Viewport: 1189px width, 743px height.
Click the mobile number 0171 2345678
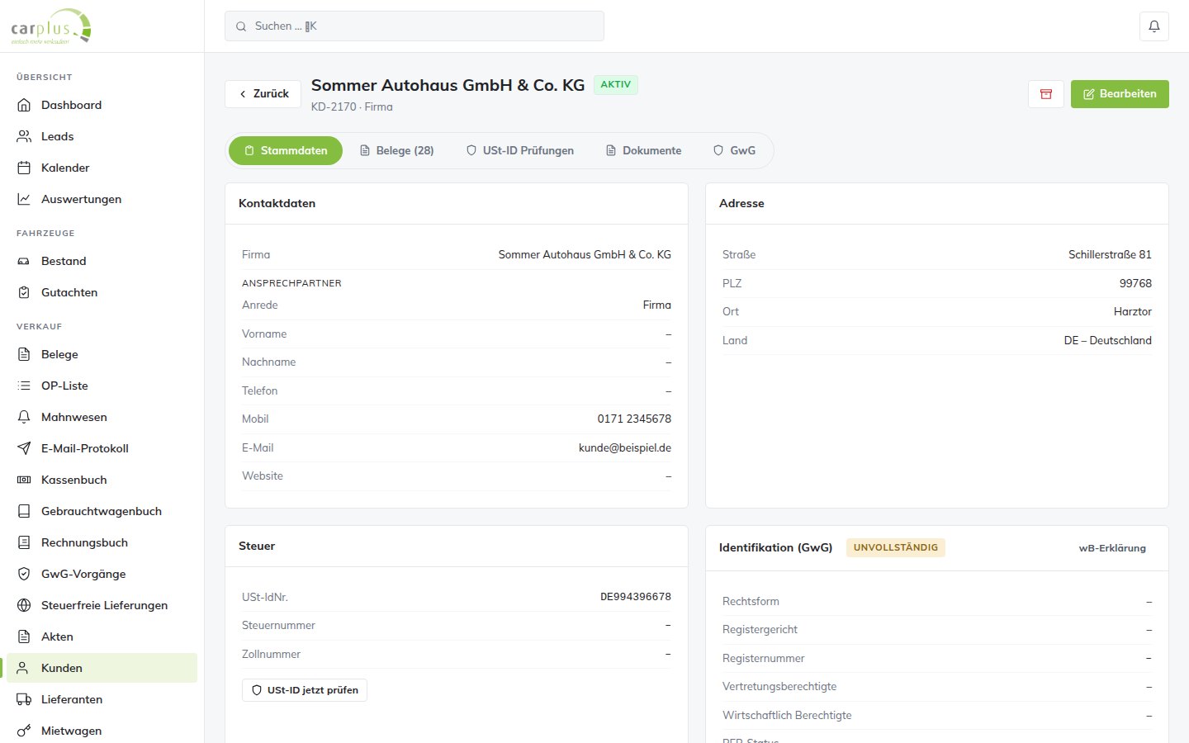pyautogui.click(x=634, y=419)
